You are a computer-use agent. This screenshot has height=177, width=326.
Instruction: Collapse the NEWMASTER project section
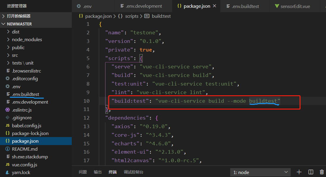coord(36,24)
